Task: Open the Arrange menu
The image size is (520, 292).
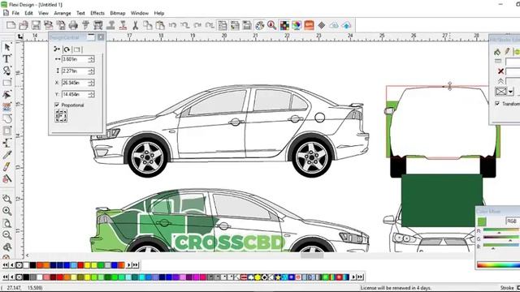Action: [63, 13]
